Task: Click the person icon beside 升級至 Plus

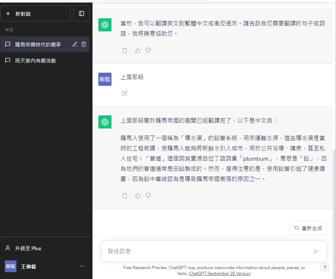Action: [x=8, y=248]
